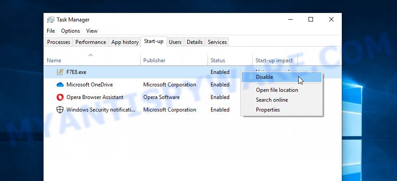This screenshot has width=397, height=181.
Task: Click the Opera Browser Assistant icon
Action: click(60, 97)
